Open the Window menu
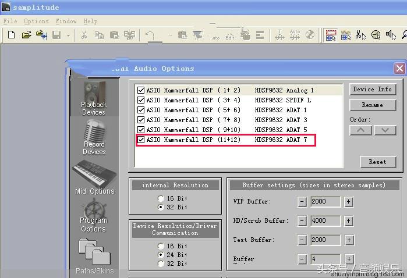This screenshot has width=407, height=278. [66, 22]
